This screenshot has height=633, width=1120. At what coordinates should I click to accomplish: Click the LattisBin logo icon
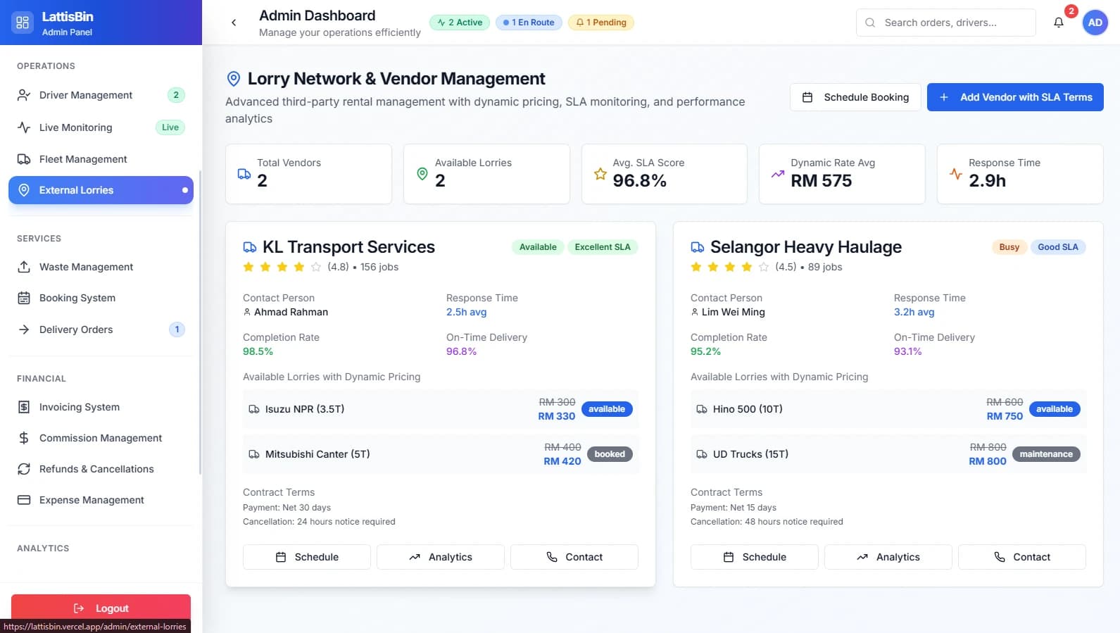tap(23, 23)
